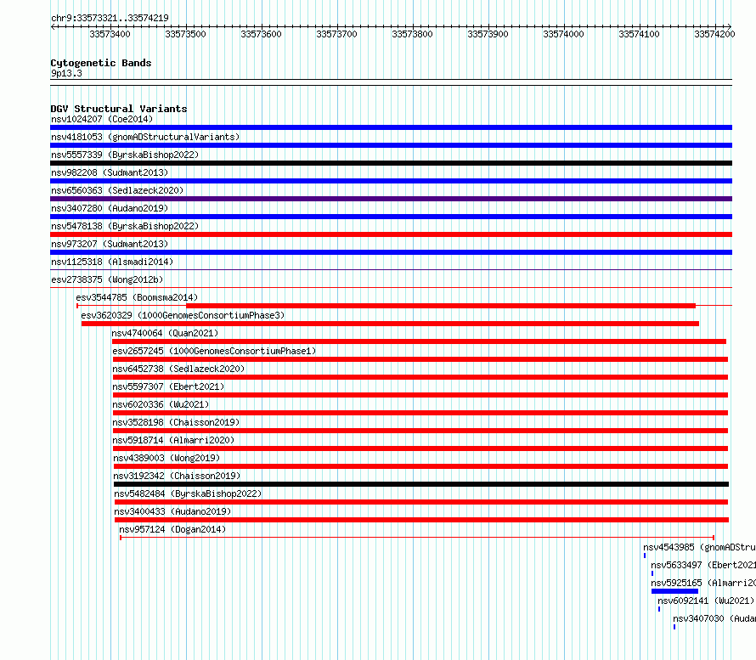Click blue bar under nsv1024207 (Coe2014)
This screenshot has height=660, width=756.
click(x=391, y=127)
